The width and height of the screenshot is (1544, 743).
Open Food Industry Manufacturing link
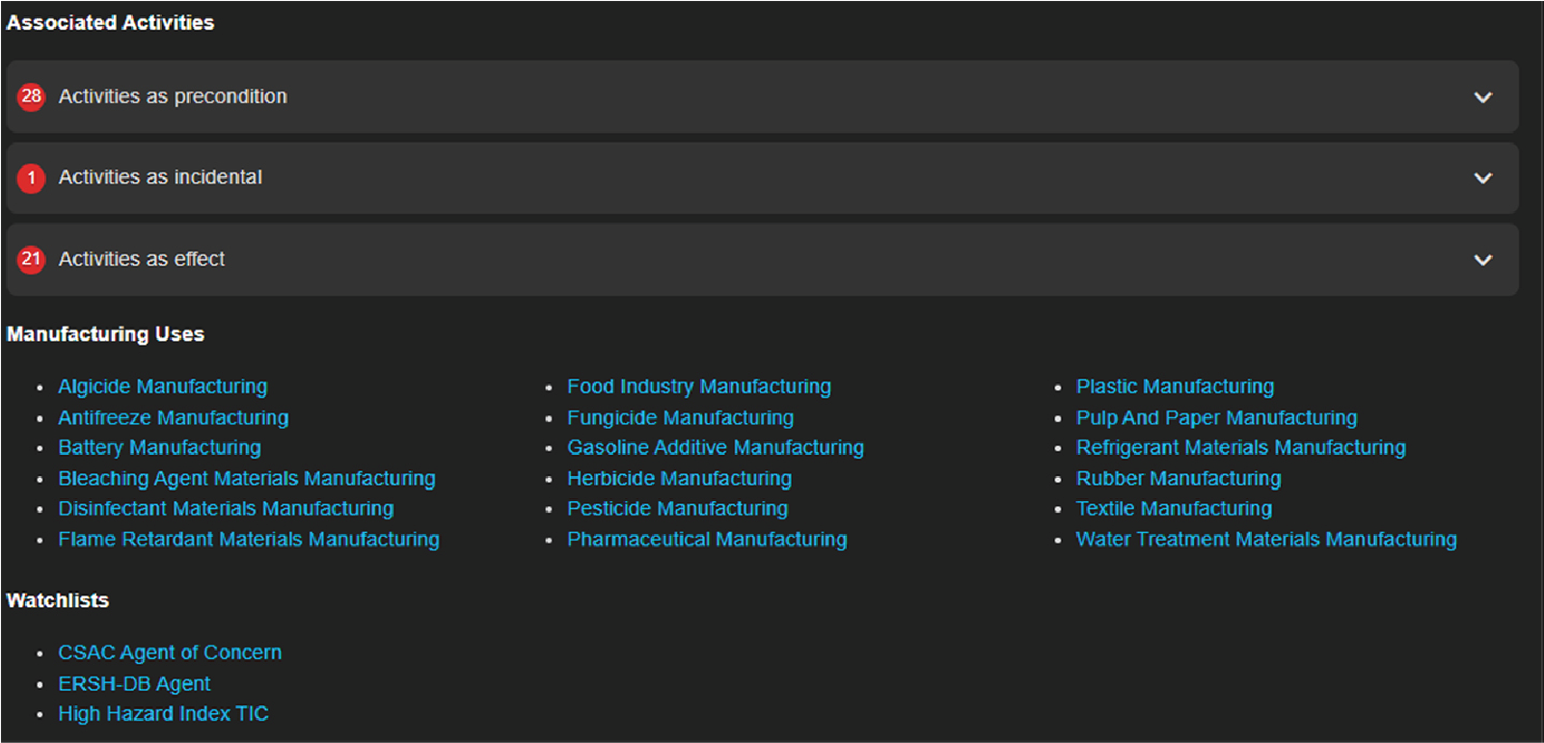(699, 386)
